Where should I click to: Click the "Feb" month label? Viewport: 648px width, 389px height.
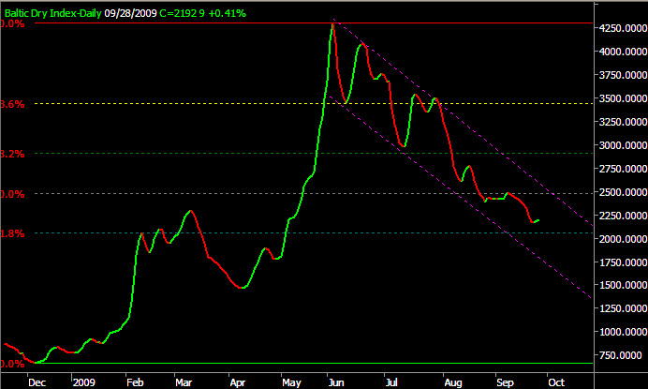pos(135,382)
